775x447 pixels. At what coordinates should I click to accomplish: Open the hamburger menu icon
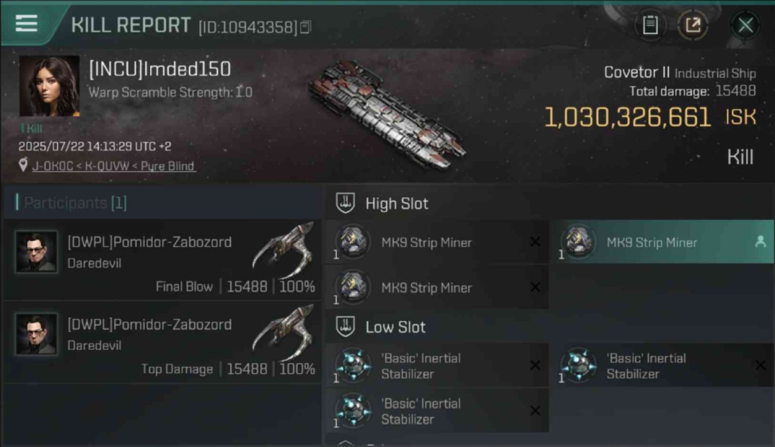point(26,24)
